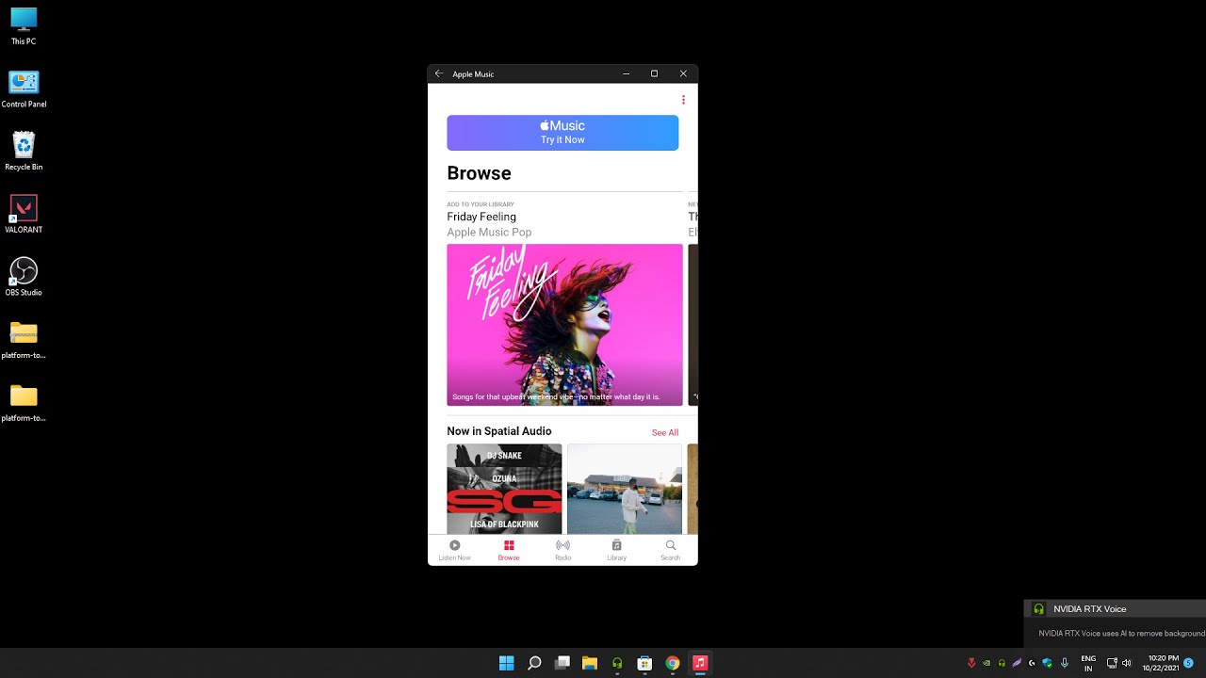
Task: Select the OBS Studio desktop shortcut
Action: 24,278
